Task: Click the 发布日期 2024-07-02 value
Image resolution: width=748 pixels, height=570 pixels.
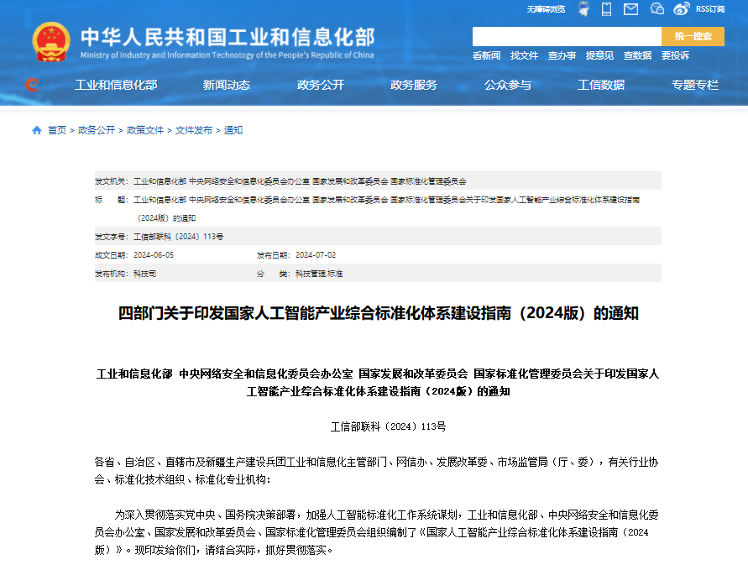Action: 316,255
